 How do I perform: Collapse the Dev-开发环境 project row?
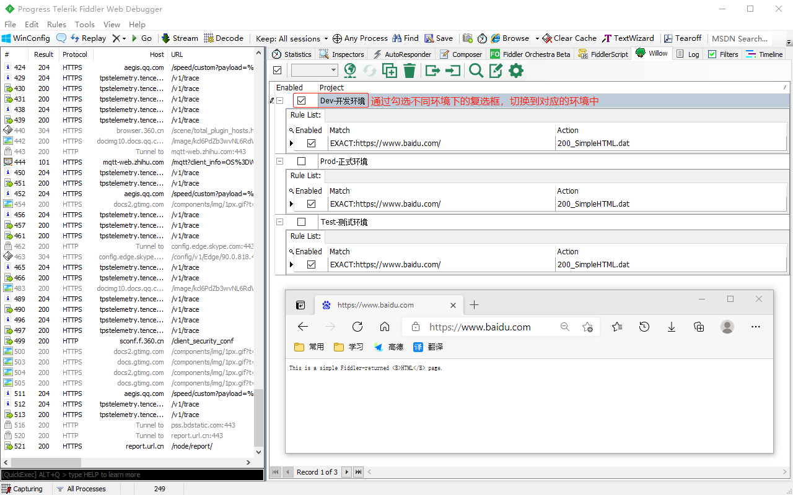tap(280, 101)
